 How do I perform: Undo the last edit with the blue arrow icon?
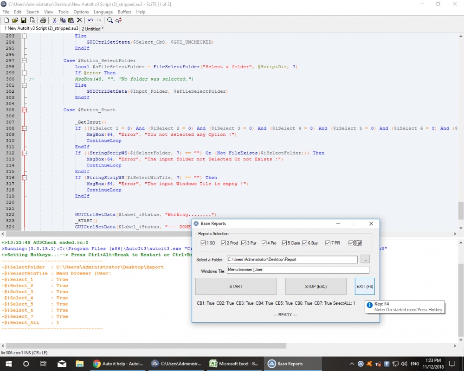90,20
